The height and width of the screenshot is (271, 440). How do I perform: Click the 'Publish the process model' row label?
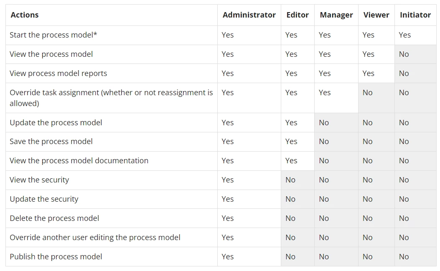tap(56, 257)
